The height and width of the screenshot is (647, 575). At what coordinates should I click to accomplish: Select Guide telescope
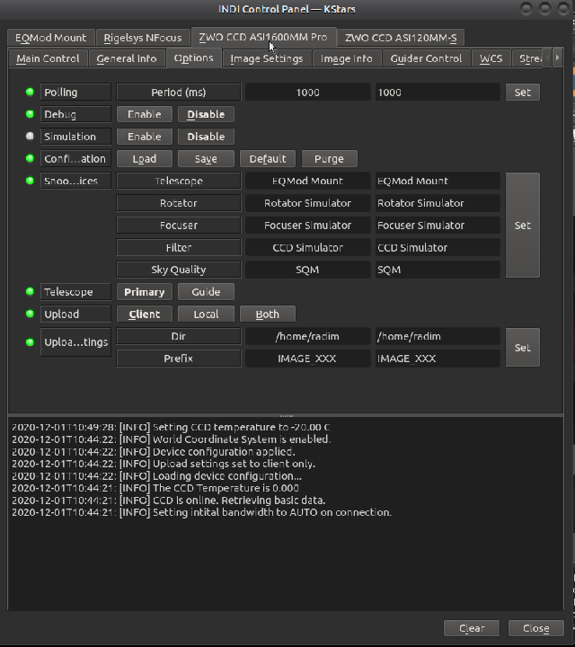(206, 292)
